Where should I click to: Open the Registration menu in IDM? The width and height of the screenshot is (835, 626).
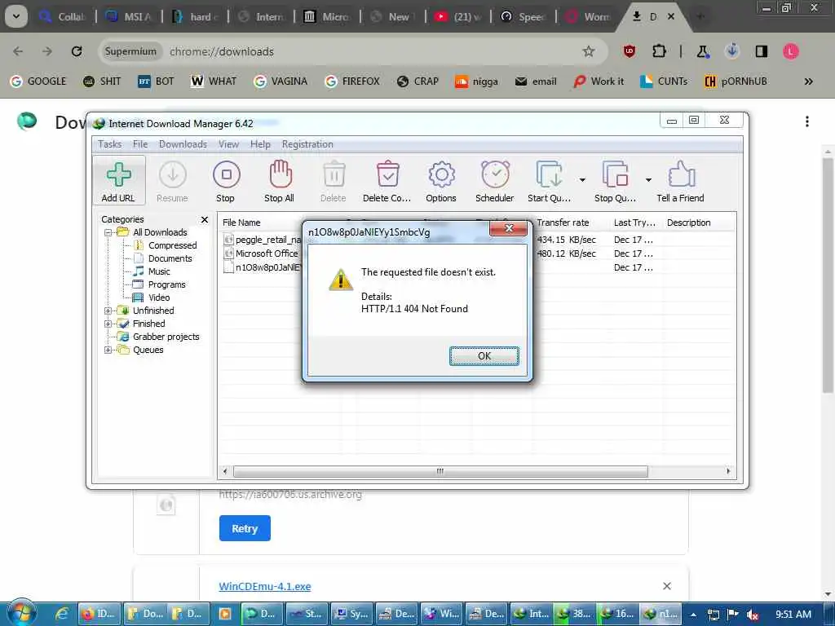307,144
